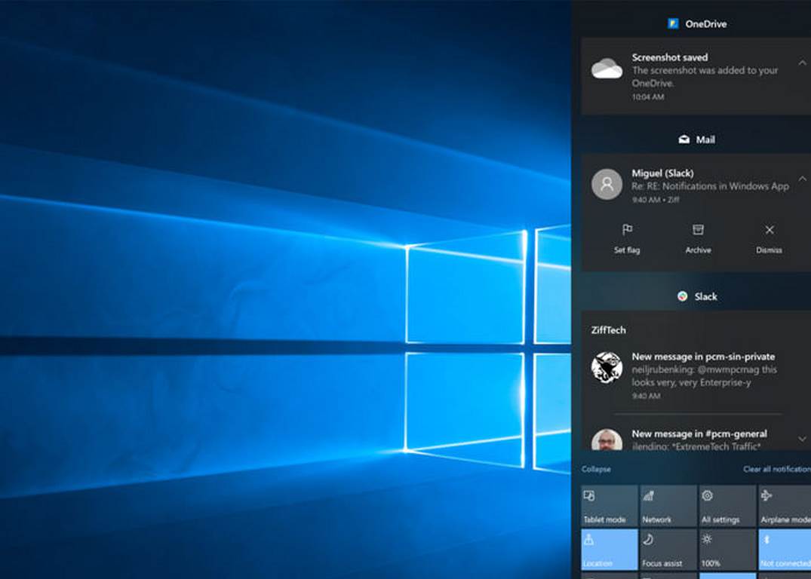Collapse the Miguel mail notification chevron
This screenshot has width=811, height=579.
(x=802, y=179)
